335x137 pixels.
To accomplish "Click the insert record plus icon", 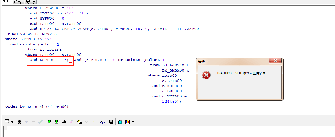I will coord(26,122).
